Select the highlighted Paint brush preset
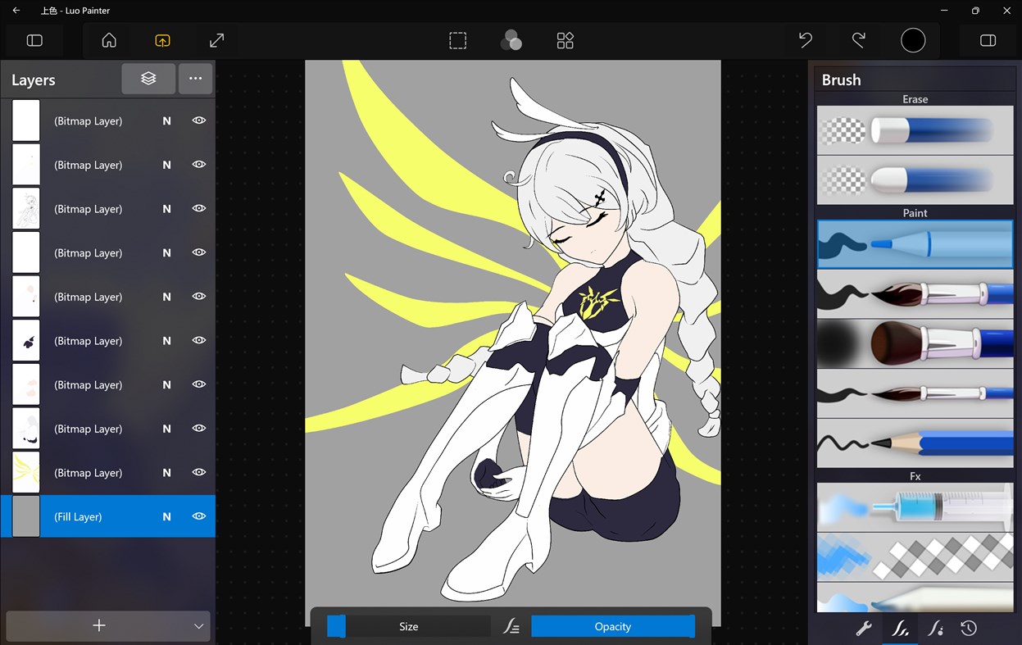Screen dimensions: 1022x645 pyautogui.click(x=914, y=243)
